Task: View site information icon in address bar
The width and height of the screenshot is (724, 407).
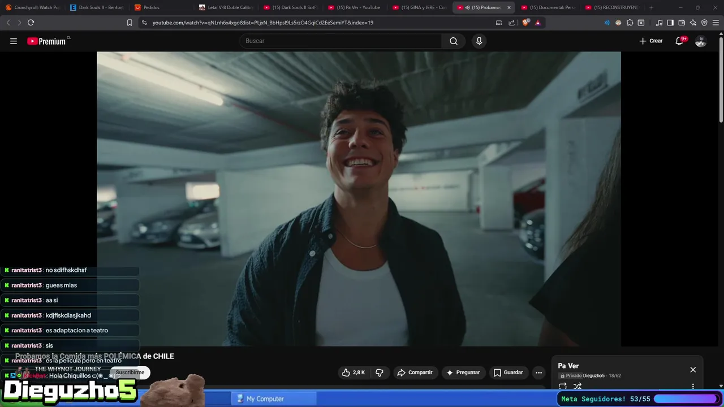Action: pyautogui.click(x=144, y=23)
